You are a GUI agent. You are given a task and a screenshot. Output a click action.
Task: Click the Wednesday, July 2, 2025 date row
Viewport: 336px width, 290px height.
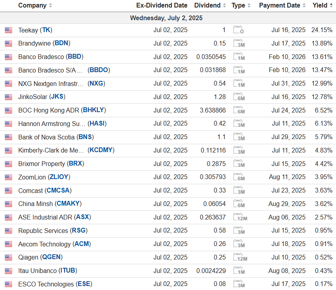(x=166, y=18)
